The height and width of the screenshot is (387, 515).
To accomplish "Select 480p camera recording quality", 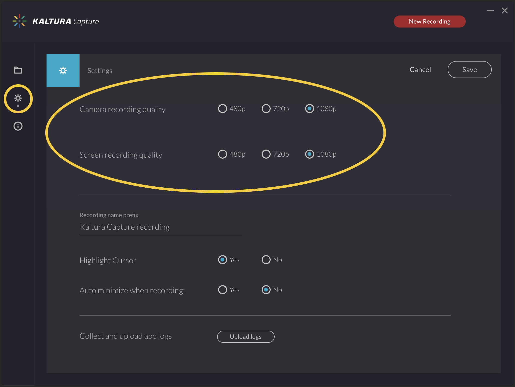I will [x=223, y=109].
